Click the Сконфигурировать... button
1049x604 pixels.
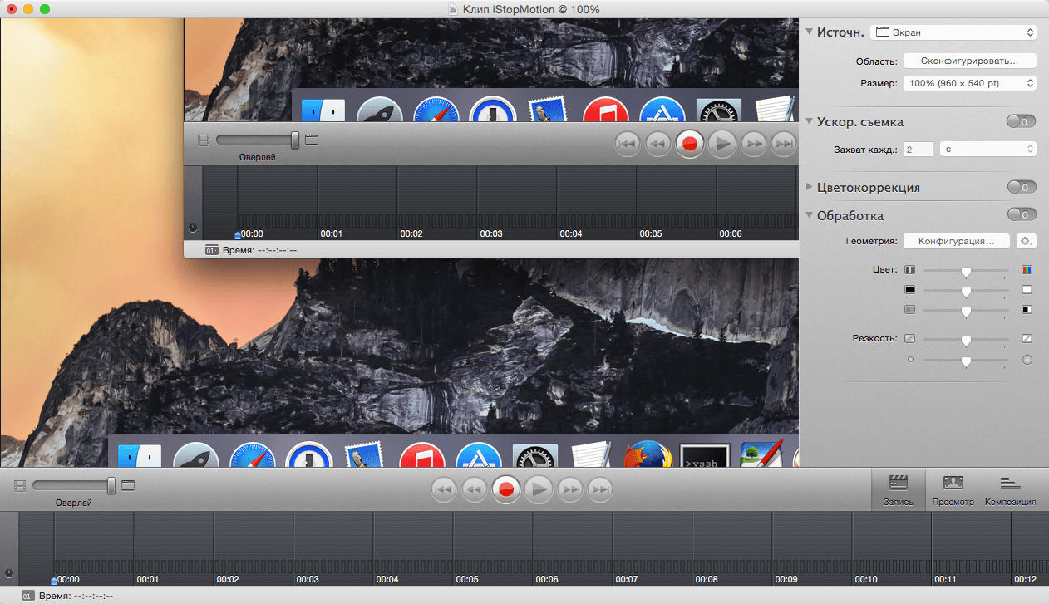click(x=969, y=61)
